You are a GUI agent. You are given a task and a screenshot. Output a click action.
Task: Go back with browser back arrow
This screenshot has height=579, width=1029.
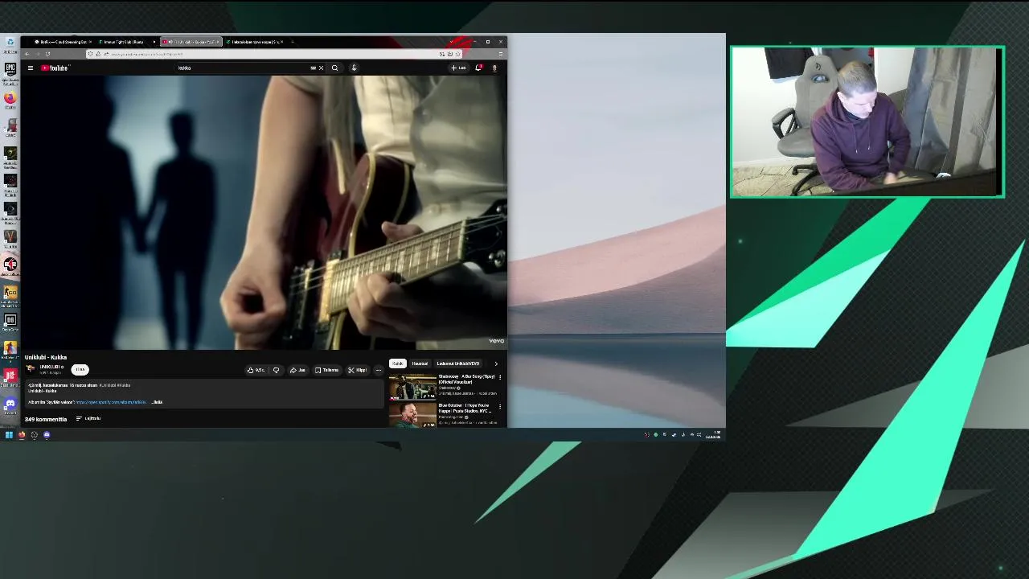[27, 54]
